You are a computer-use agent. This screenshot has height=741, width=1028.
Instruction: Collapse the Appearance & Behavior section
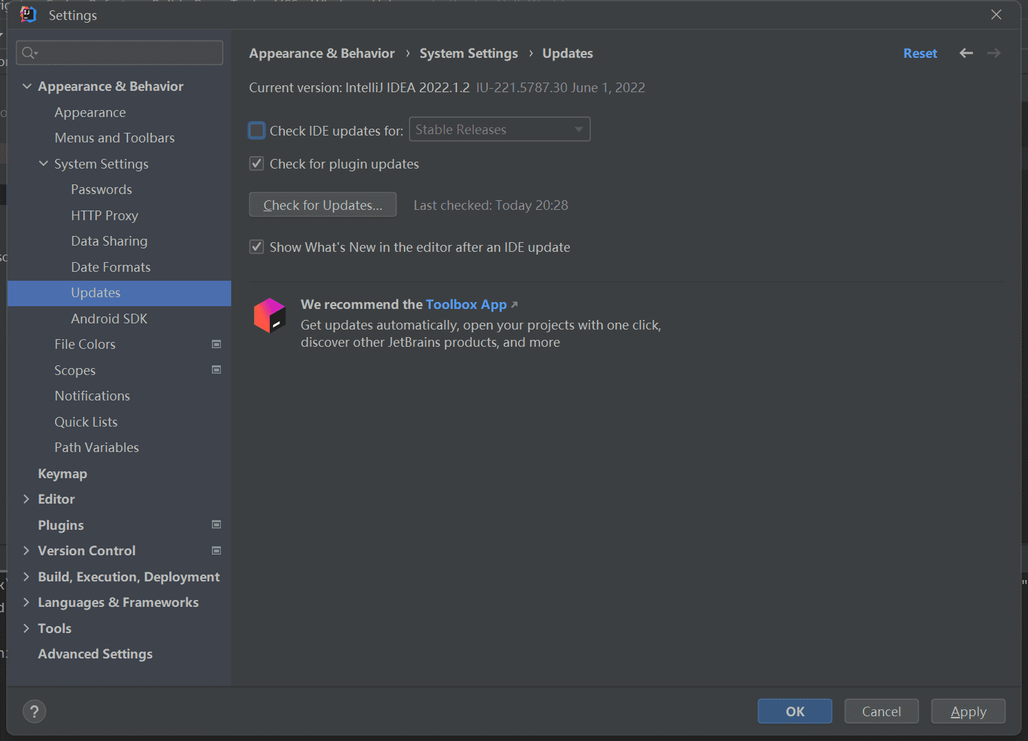[27, 86]
